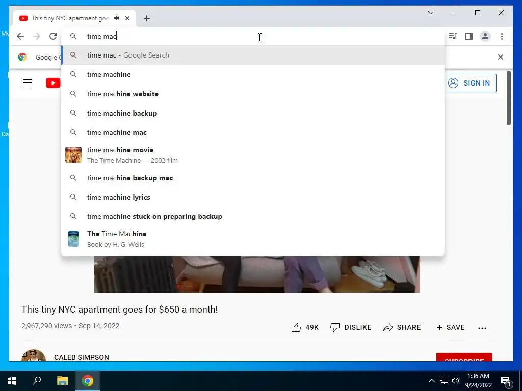Mute the tab using the speaker icon

(117, 18)
